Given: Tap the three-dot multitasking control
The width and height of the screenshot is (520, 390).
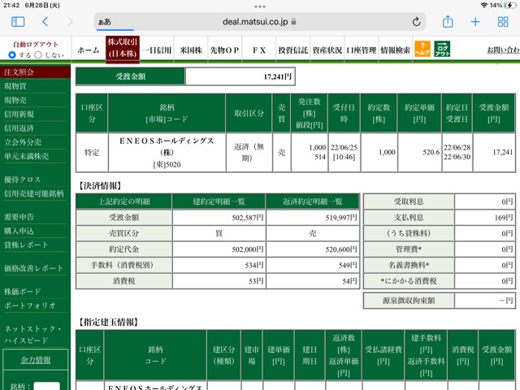Looking at the screenshot, I should [x=260, y=6].
